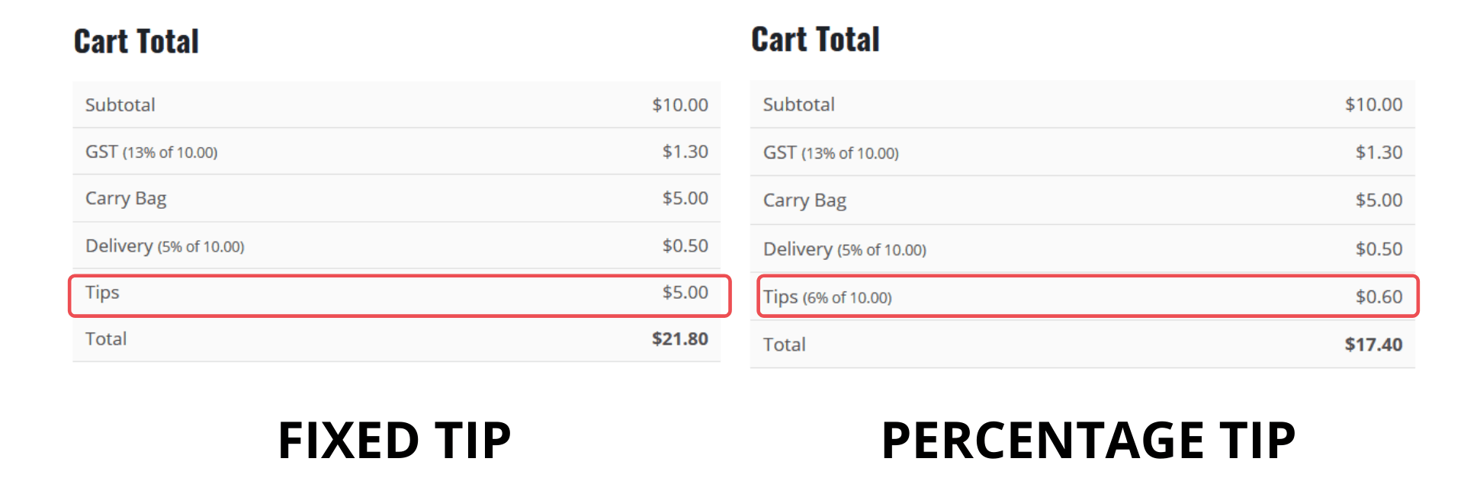1464x497 pixels.
Task: Click the Tips (6% of 10.00) label
Action: tap(827, 297)
